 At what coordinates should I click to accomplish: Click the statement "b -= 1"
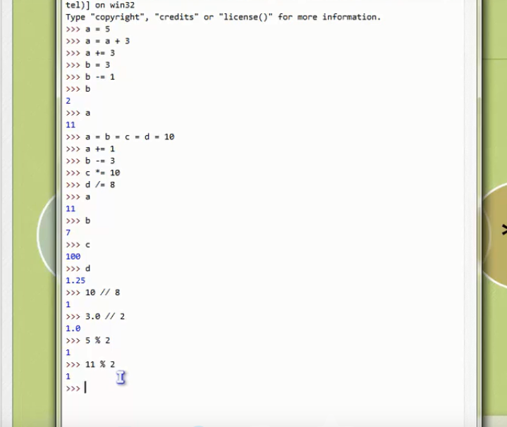pos(100,77)
